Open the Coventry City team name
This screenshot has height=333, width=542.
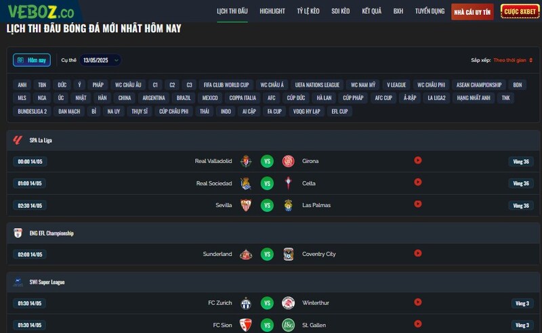(x=318, y=254)
